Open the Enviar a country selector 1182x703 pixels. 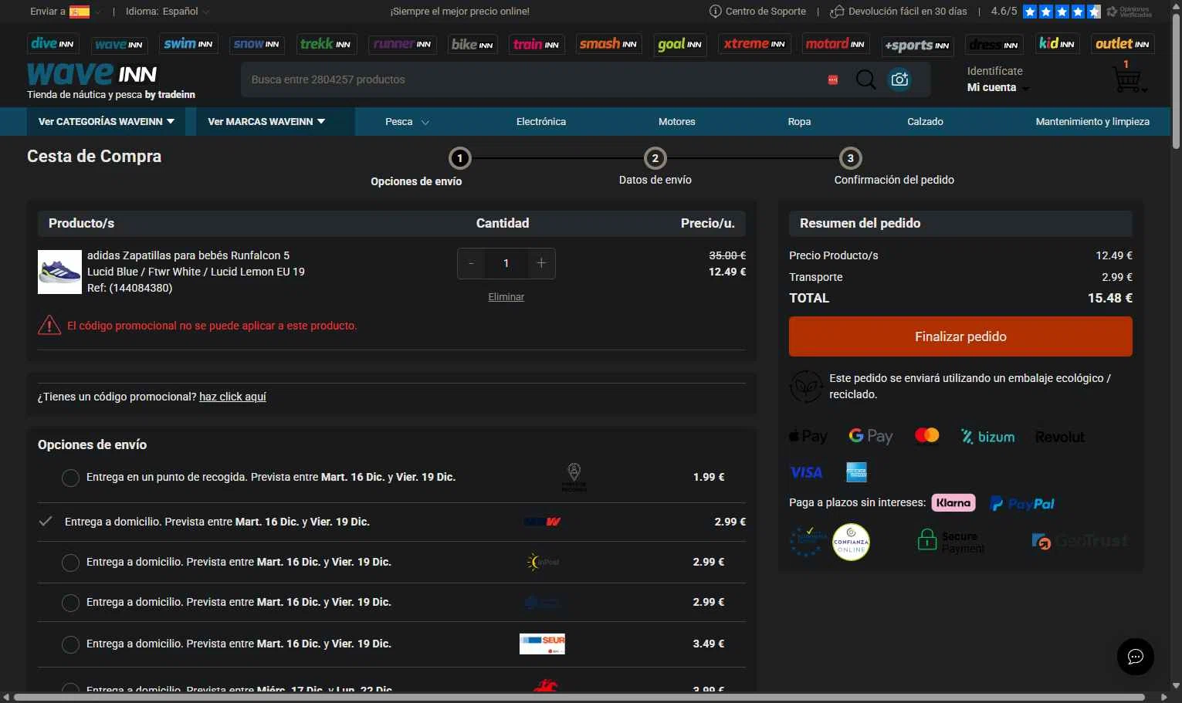tap(66, 12)
